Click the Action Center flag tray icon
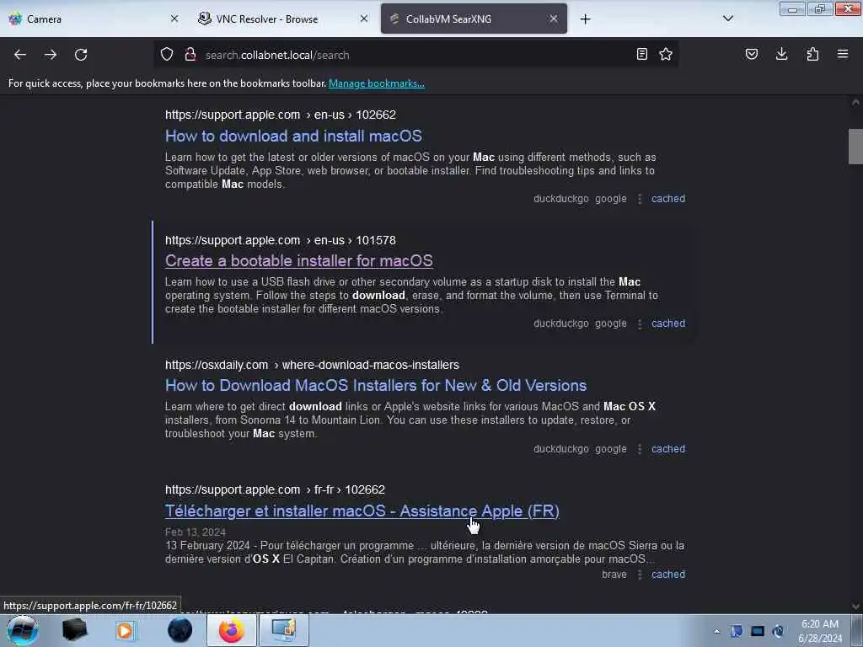Screen dimensions: 863x647 pyautogui.click(x=737, y=631)
